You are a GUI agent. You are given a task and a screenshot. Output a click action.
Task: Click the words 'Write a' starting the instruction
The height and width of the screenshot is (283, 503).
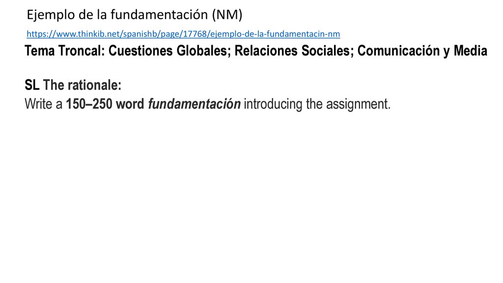(43, 104)
